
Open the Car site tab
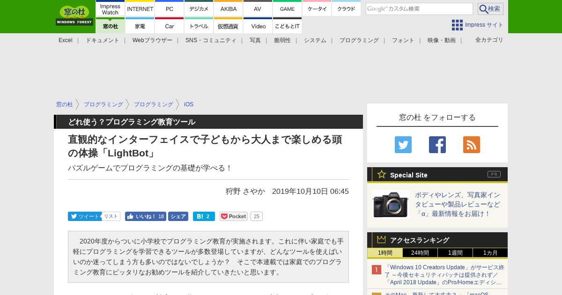(170, 25)
